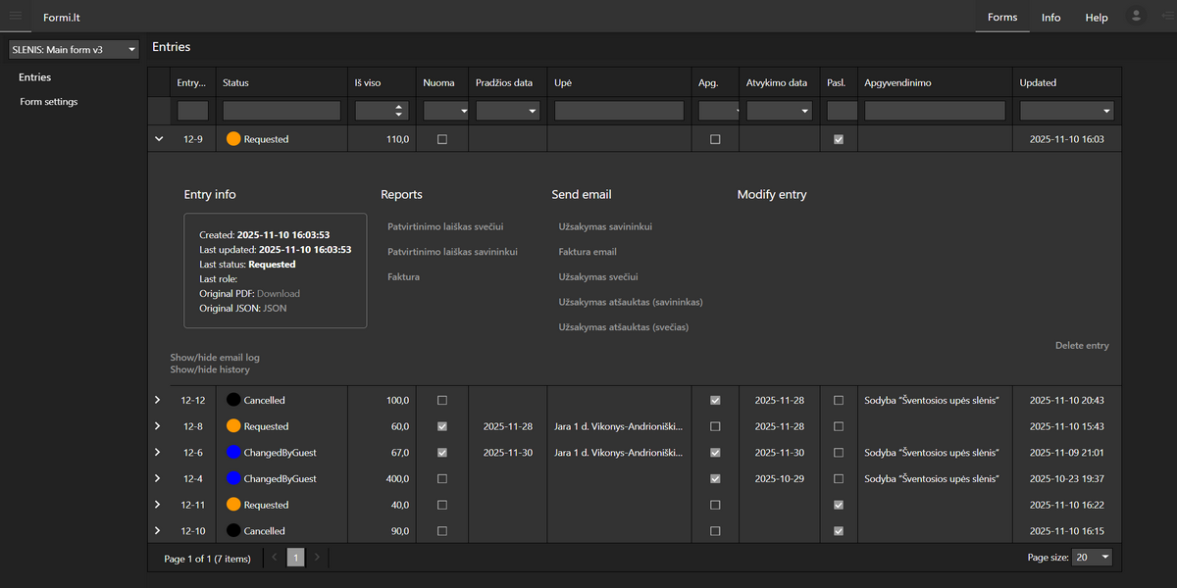Click the user profile avatar icon

1137,16
